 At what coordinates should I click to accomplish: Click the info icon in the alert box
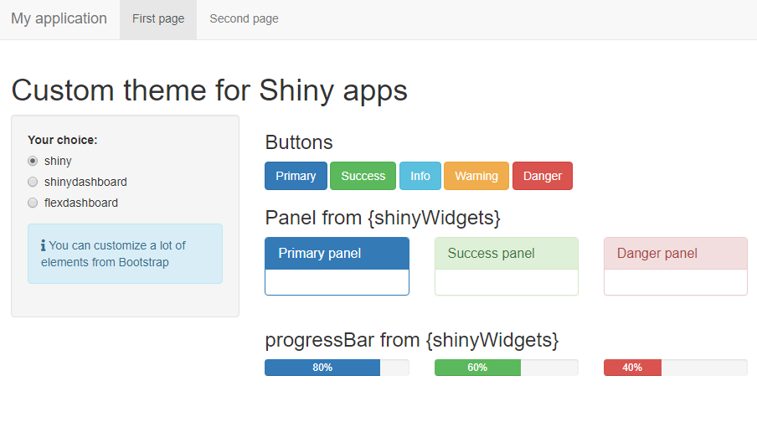(44, 246)
